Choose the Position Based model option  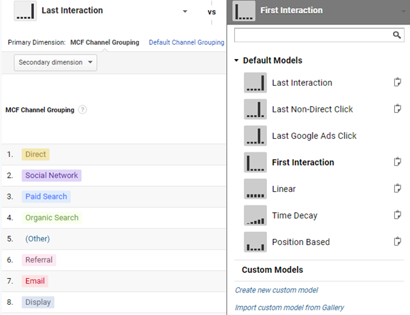(300, 242)
